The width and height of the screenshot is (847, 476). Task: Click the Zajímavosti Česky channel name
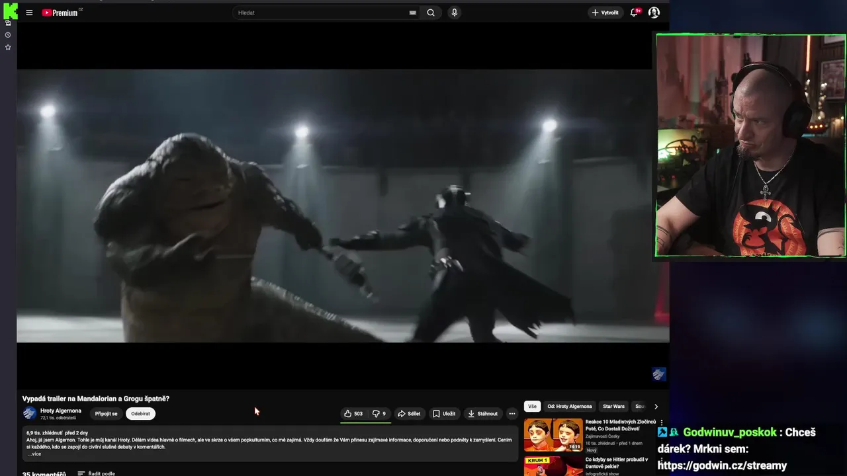602,436
